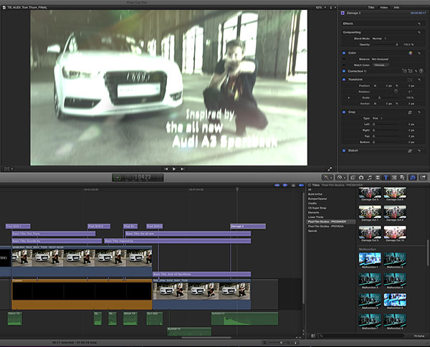Image resolution: width=430 pixels, height=347 pixels.
Task: Expand the Scale disclosure triangle
Action: pyautogui.click(x=349, y=98)
